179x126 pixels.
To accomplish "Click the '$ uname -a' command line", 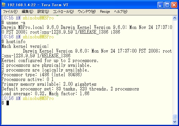I will [x=14, y=23].
